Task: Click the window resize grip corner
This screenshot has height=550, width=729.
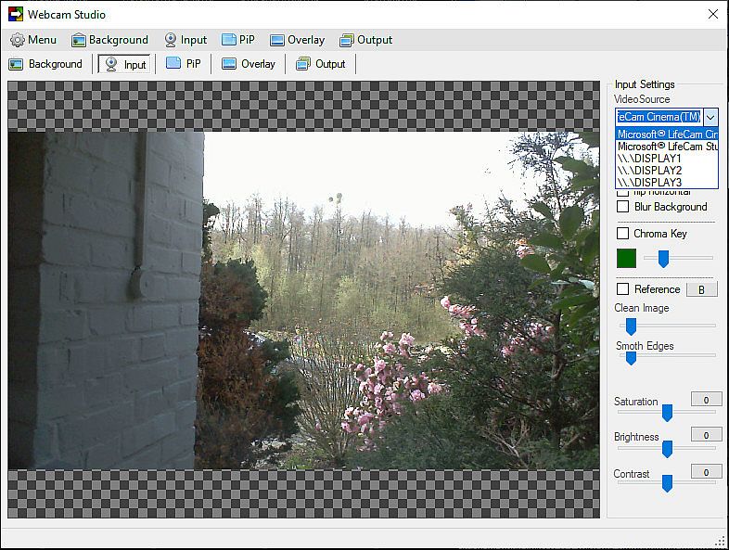Action: pyautogui.click(x=721, y=542)
